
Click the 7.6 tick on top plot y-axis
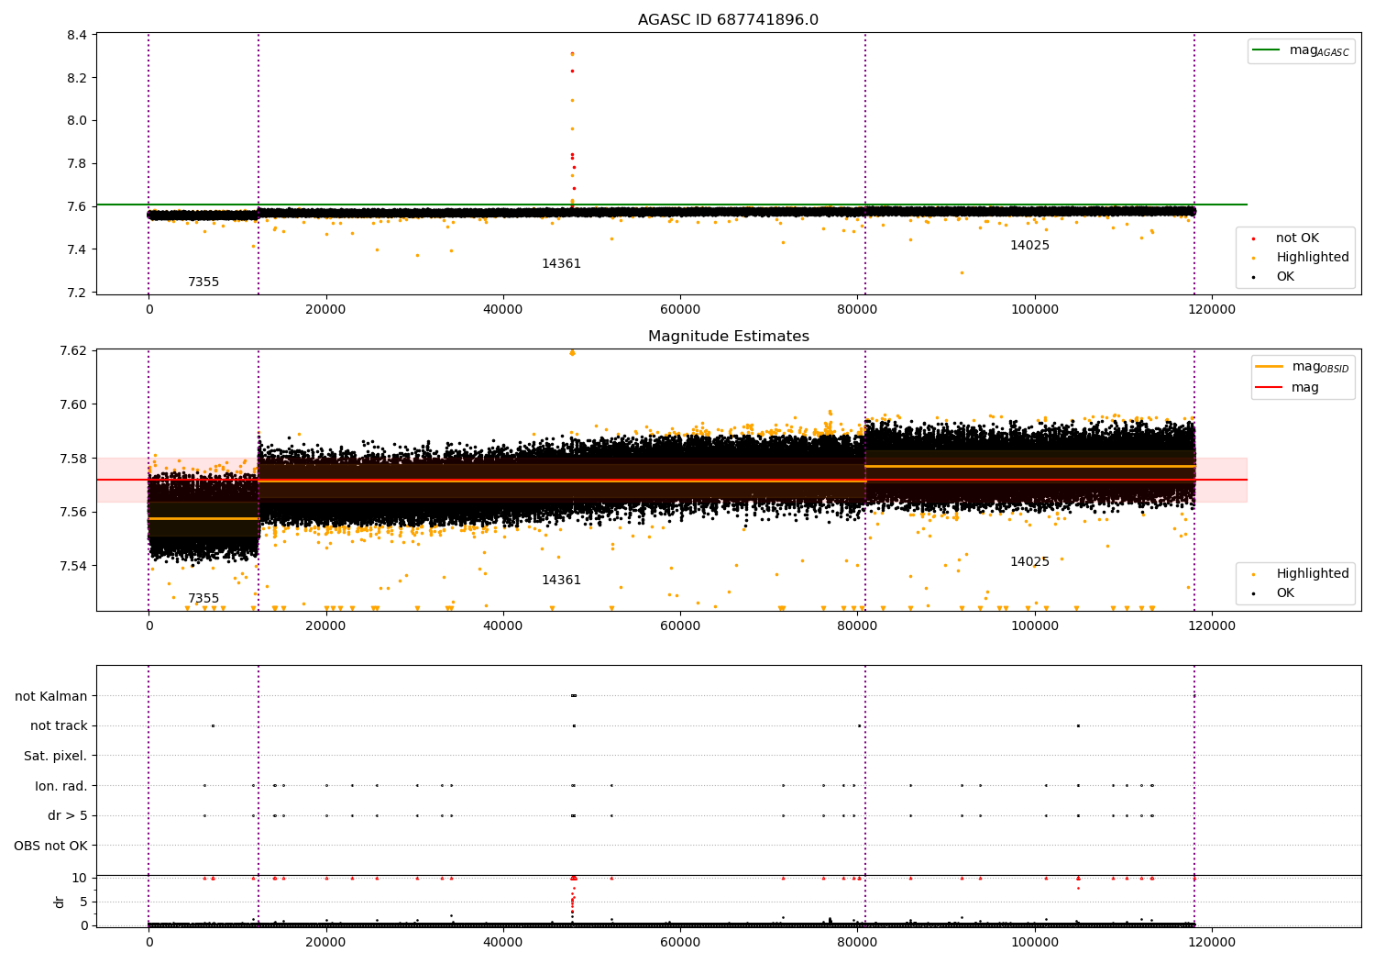pos(77,206)
